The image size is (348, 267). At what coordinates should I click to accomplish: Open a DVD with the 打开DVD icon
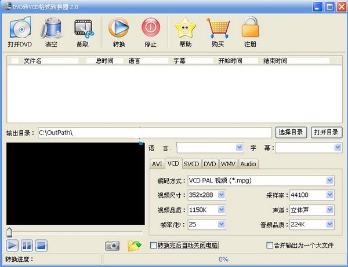(20, 32)
